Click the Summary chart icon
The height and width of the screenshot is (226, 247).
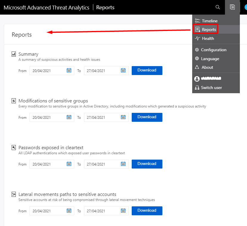(14, 54)
